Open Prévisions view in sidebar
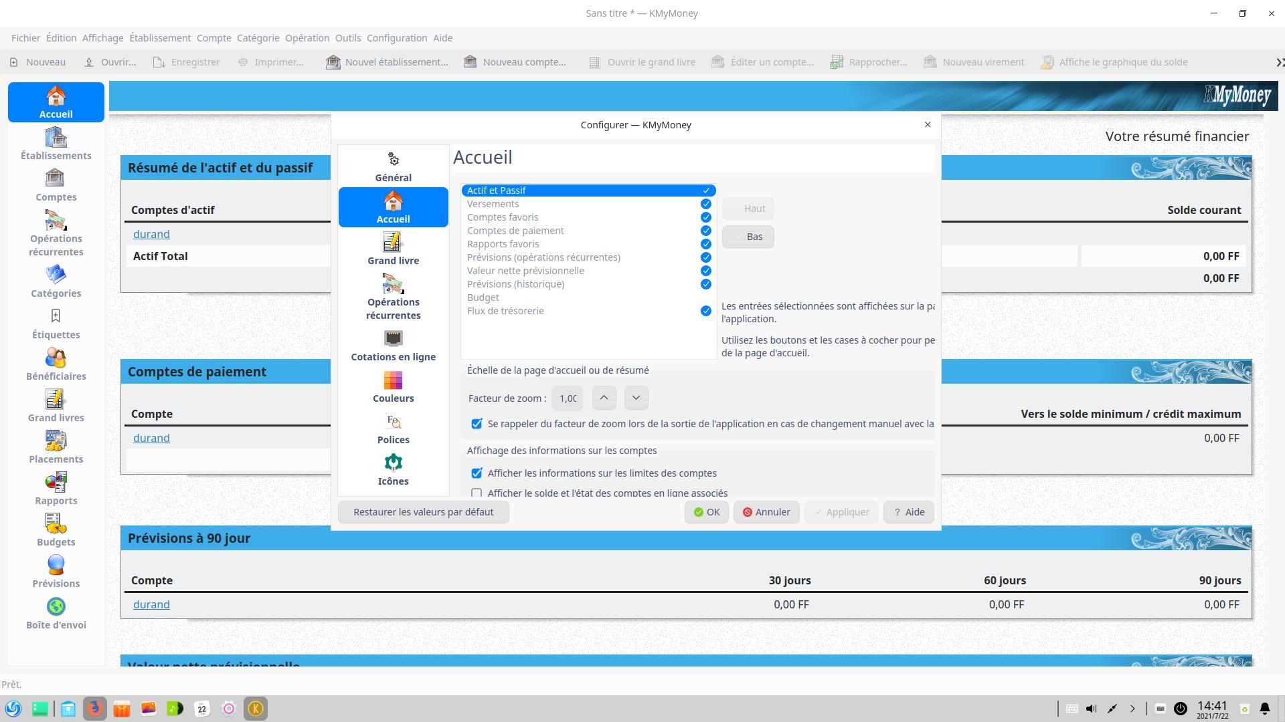Viewport: 1285px width, 722px height. (x=56, y=572)
